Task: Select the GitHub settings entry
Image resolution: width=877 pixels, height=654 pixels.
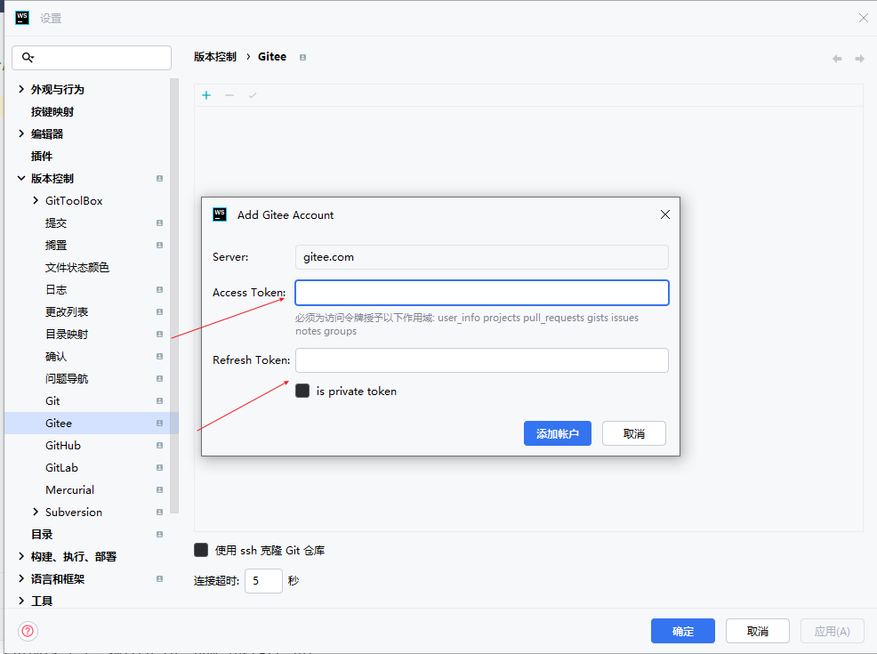Action: (x=62, y=445)
